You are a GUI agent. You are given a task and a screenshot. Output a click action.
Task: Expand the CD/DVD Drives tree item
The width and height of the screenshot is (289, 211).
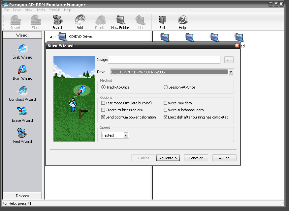[50, 37]
